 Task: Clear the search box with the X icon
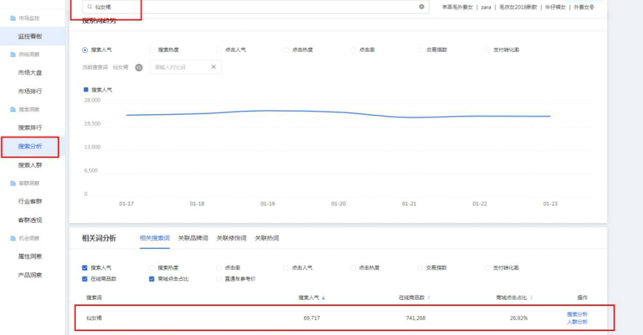point(421,7)
